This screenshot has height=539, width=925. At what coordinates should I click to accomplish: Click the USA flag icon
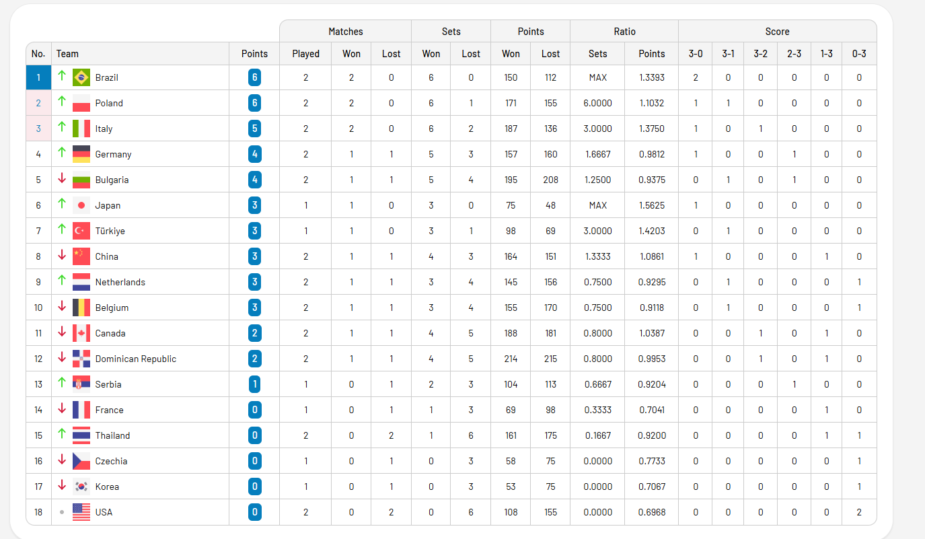click(x=81, y=512)
